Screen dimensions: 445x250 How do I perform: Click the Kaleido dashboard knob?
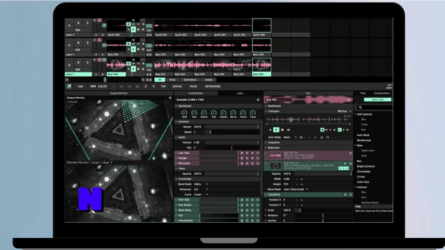click(224, 114)
